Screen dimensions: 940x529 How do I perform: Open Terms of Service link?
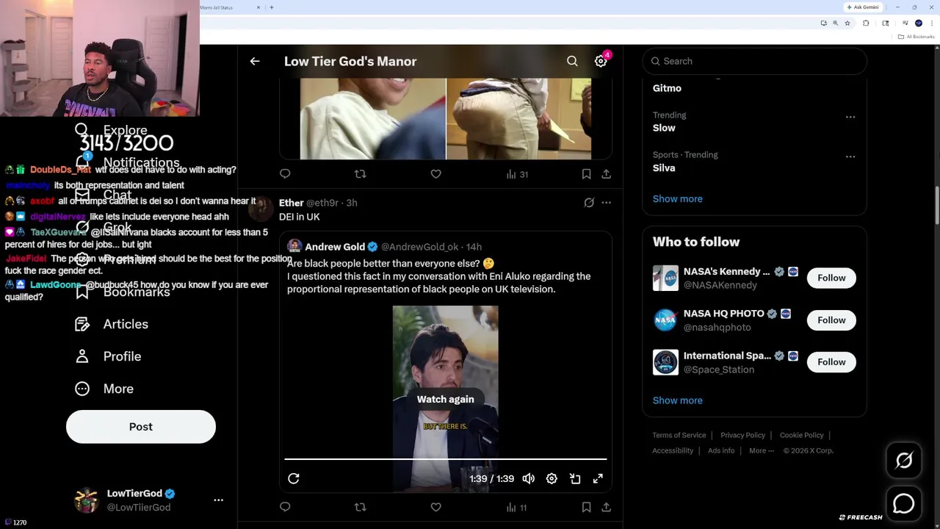(679, 435)
